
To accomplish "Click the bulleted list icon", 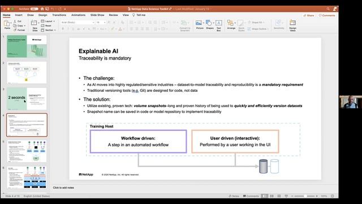I will pos(131,23).
